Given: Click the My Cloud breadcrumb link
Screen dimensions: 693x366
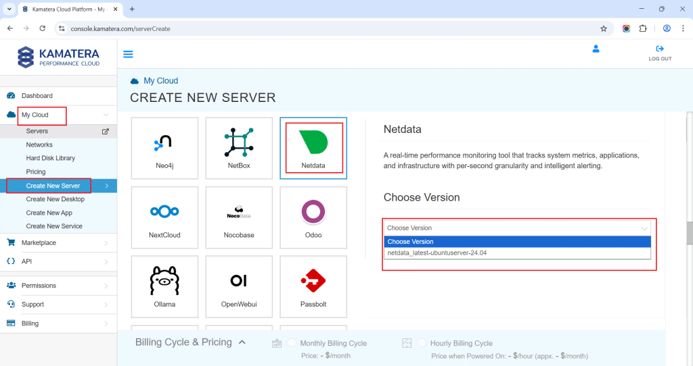Looking at the screenshot, I should pyautogui.click(x=161, y=81).
